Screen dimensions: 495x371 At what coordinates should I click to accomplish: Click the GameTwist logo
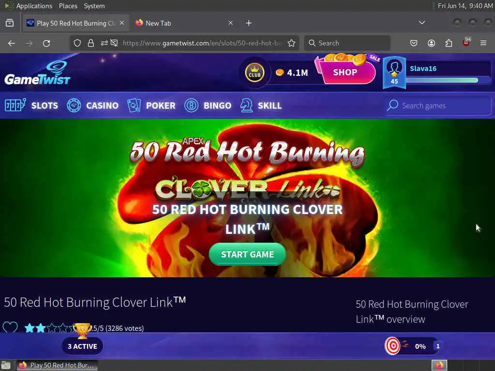[37, 73]
